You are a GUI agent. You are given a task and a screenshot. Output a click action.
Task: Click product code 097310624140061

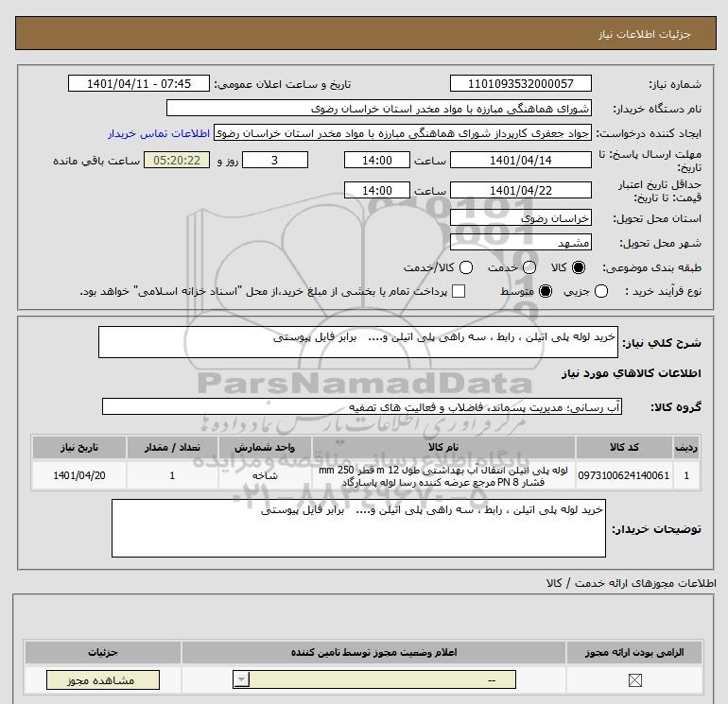pyautogui.click(x=624, y=475)
